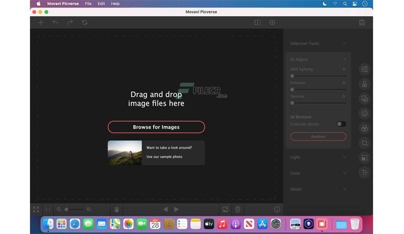This screenshot has height=234, width=404.
Task: Open the Edit menu
Action: (x=101, y=3)
